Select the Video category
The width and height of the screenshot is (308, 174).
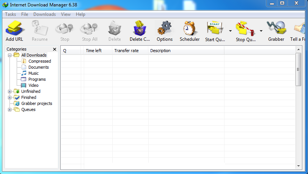tap(33, 85)
